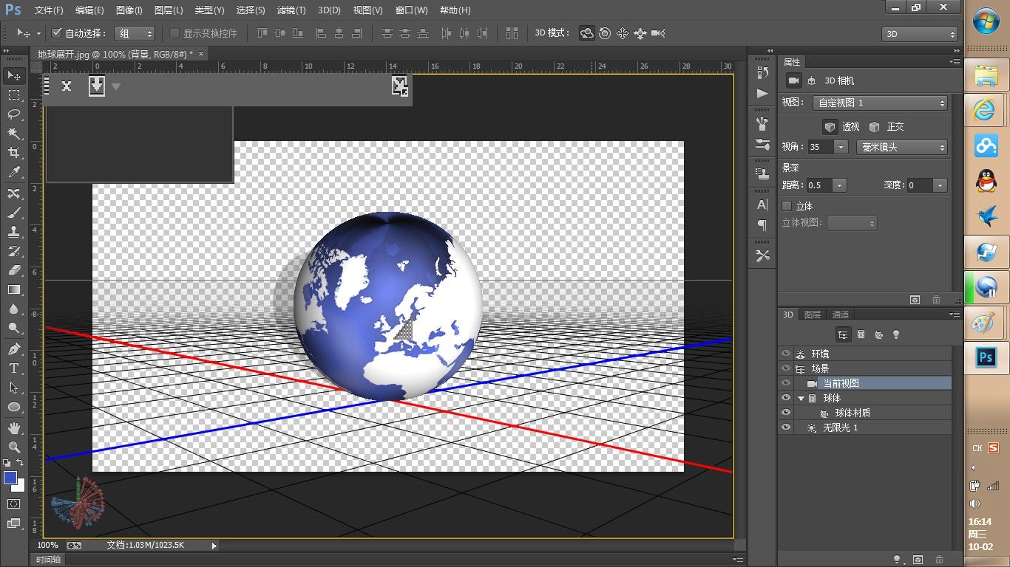The width and height of the screenshot is (1010, 567).
Task: Open the 毫米镜头 lens unit dropdown
Action: [x=901, y=147]
